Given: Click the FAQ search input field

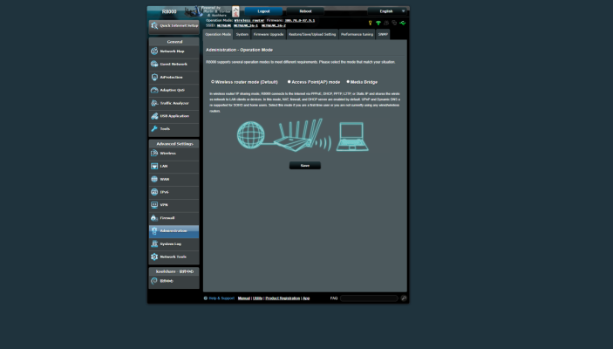Looking at the screenshot, I should (369, 298).
